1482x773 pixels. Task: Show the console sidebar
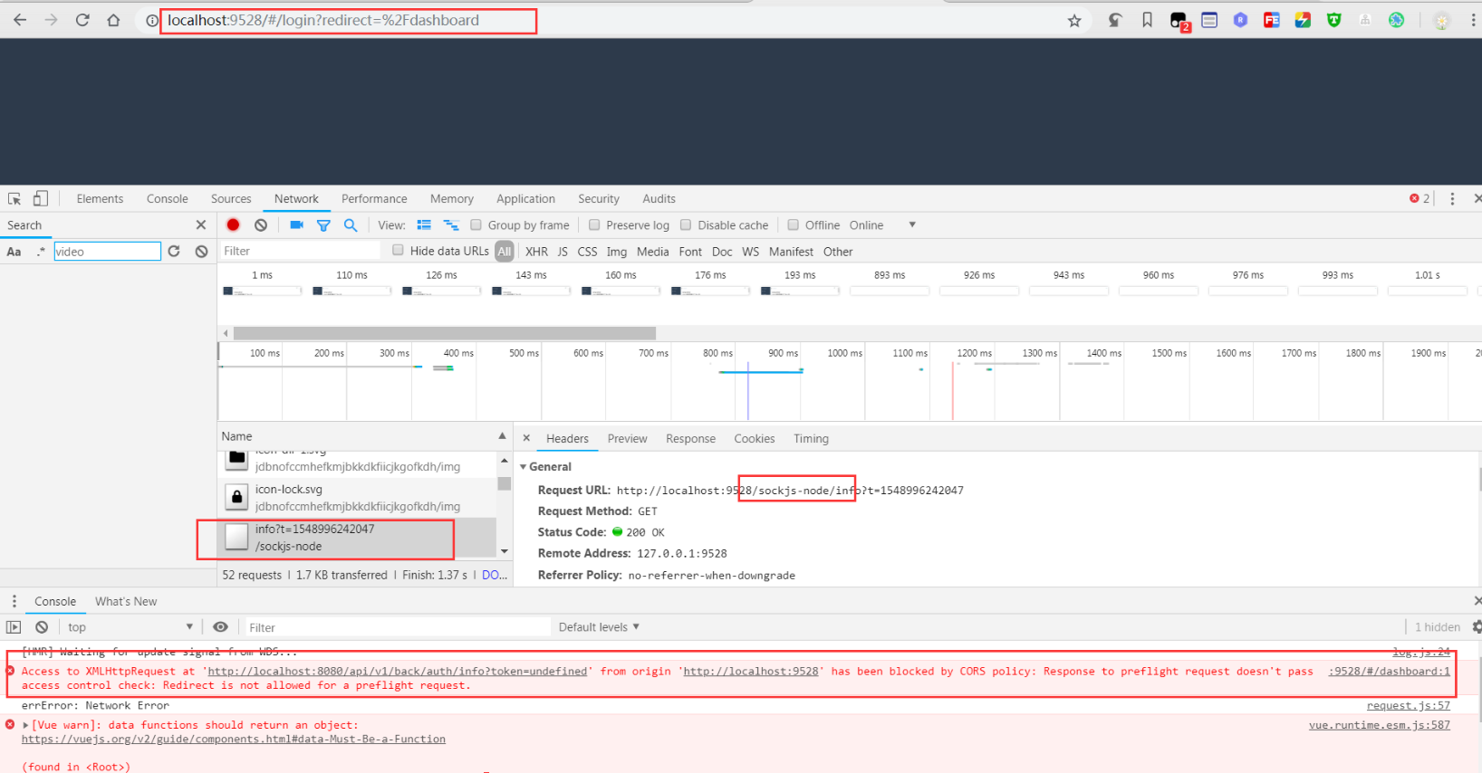point(14,626)
